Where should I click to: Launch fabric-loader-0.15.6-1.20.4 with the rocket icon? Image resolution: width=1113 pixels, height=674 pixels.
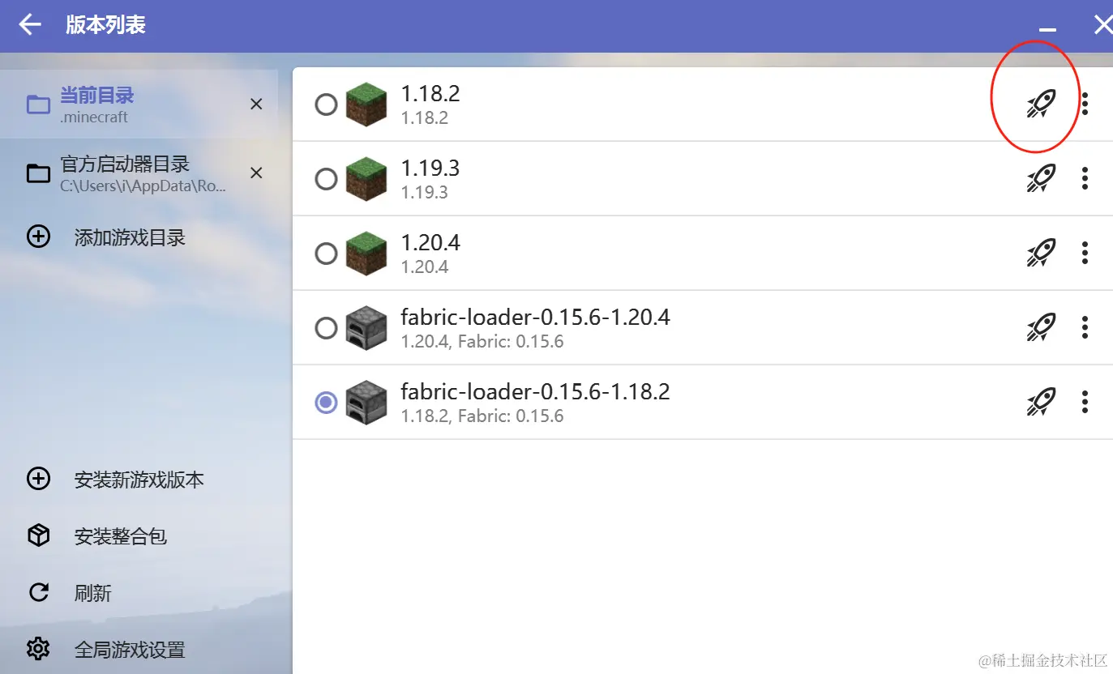pyautogui.click(x=1041, y=327)
